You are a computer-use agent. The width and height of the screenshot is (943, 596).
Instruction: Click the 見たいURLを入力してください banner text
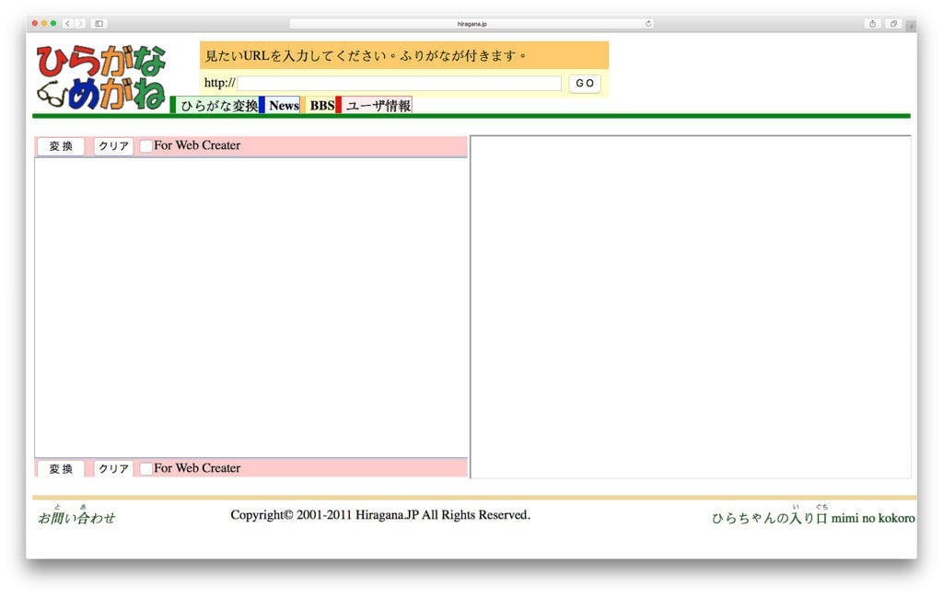click(x=366, y=56)
